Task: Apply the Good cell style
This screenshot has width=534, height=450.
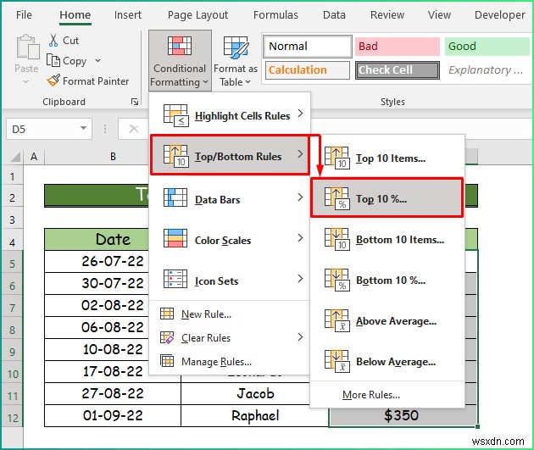Action: (487, 47)
